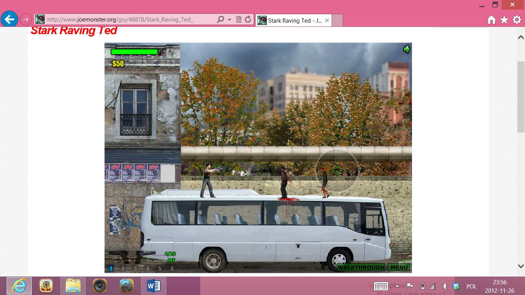Expand hidden system tray icons arrow
Image resolution: width=525 pixels, height=295 pixels.
pos(397,286)
